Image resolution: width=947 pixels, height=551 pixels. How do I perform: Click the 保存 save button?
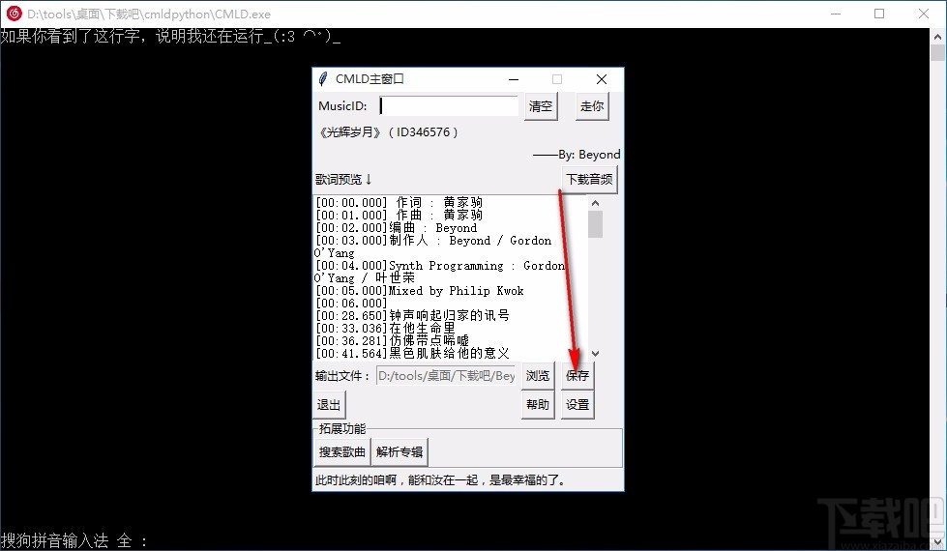click(577, 375)
